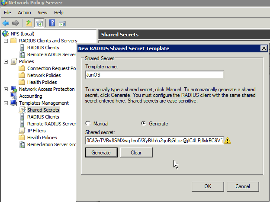Select the Generate radio button
Viewport: 270px width, 202px height.
point(144,123)
